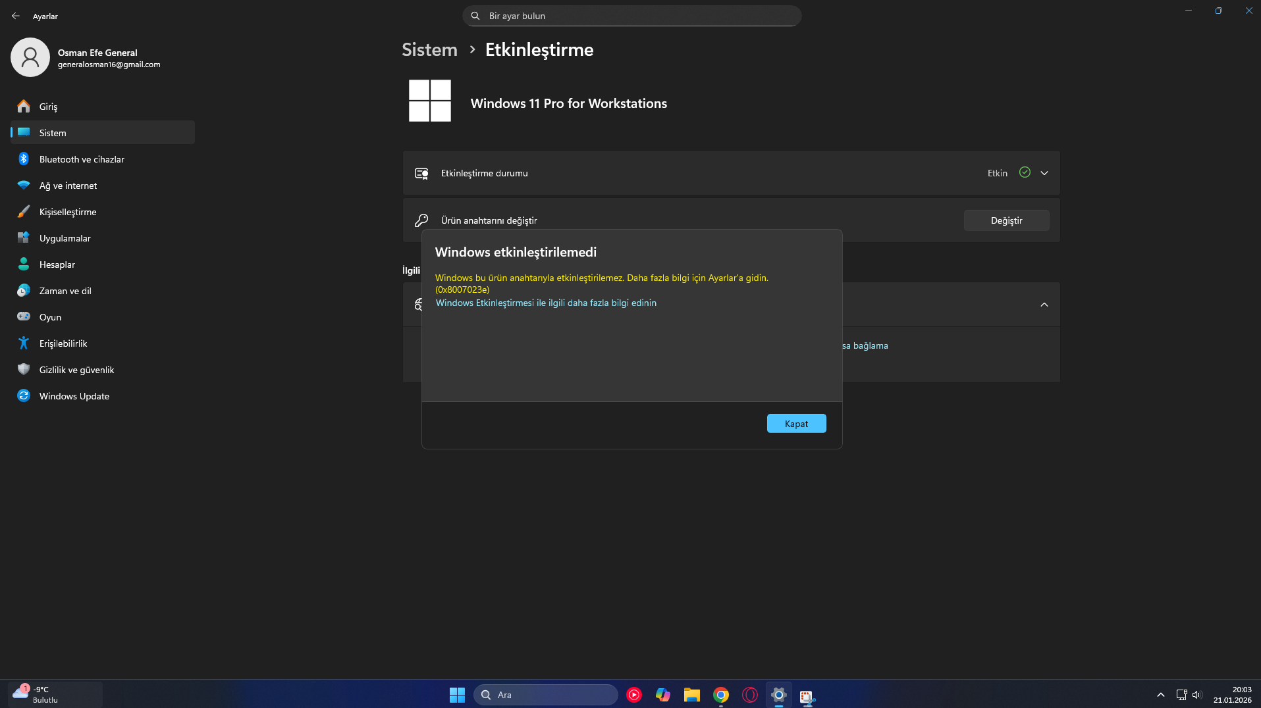Open Erişilebilirlik settings
Viewport: 1261px width, 708px height.
point(103,343)
